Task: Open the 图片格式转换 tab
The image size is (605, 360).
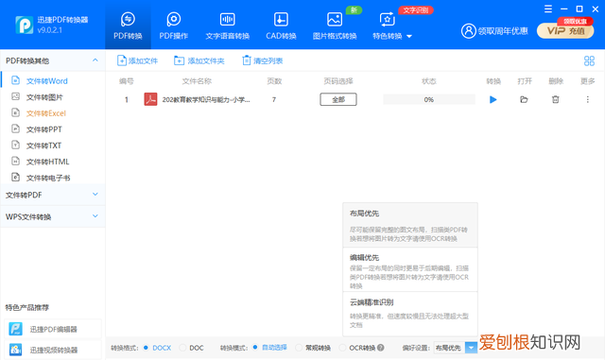Action: pos(335,26)
